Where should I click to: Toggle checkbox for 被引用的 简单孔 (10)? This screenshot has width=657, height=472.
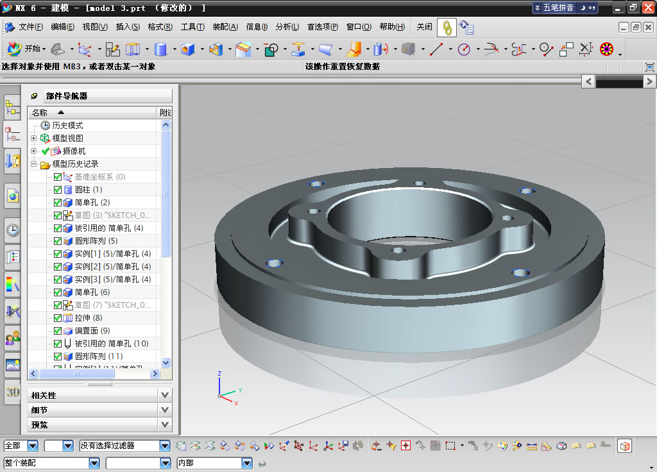tap(58, 344)
